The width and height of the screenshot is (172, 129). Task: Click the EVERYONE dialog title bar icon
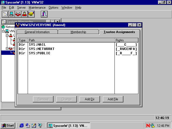pyautogui.click(x=17, y=25)
